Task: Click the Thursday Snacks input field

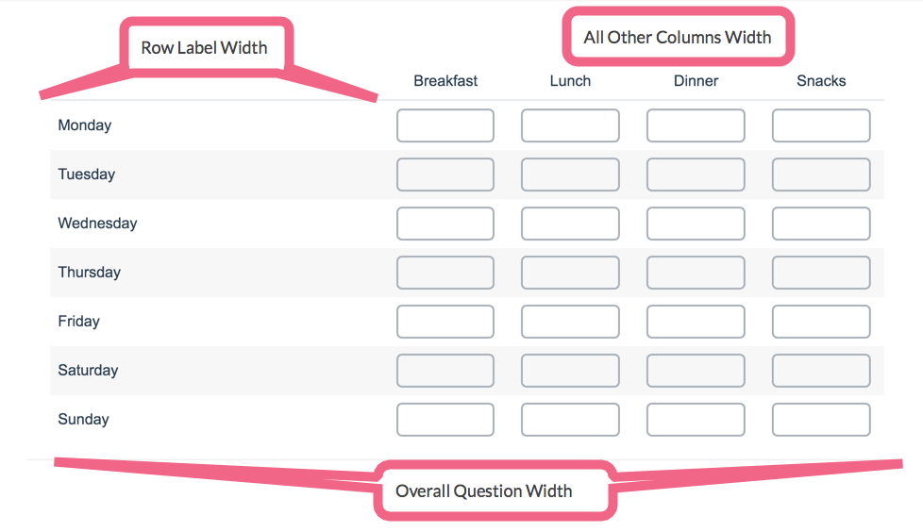Action: (x=821, y=273)
